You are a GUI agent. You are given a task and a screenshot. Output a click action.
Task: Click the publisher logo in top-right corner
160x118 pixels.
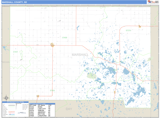point(153,2)
